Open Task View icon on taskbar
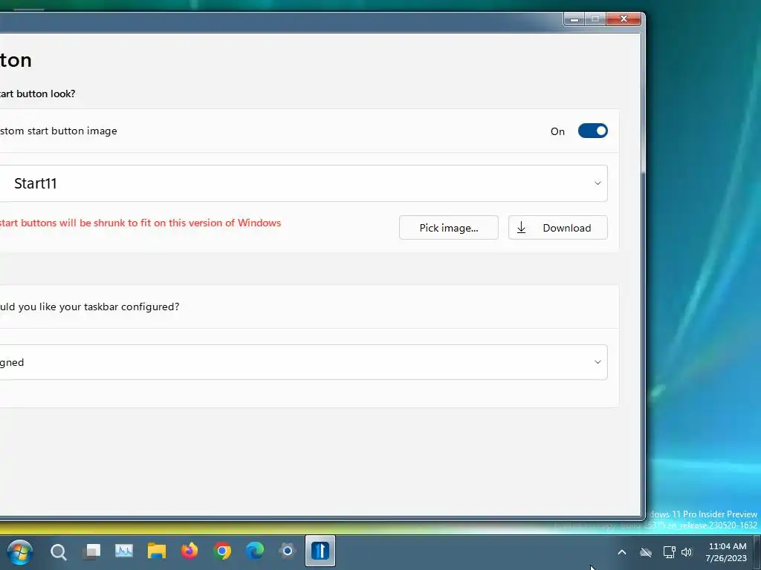This screenshot has height=570, width=761. [91, 551]
